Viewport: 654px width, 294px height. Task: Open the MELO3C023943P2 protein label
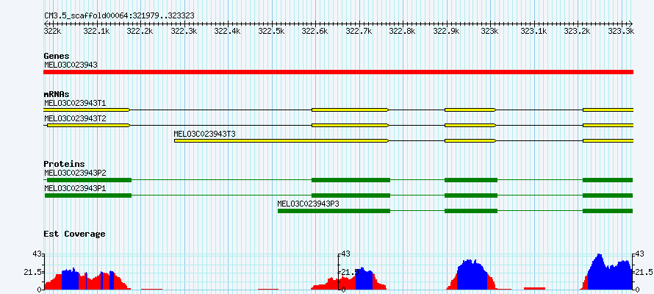point(75,173)
